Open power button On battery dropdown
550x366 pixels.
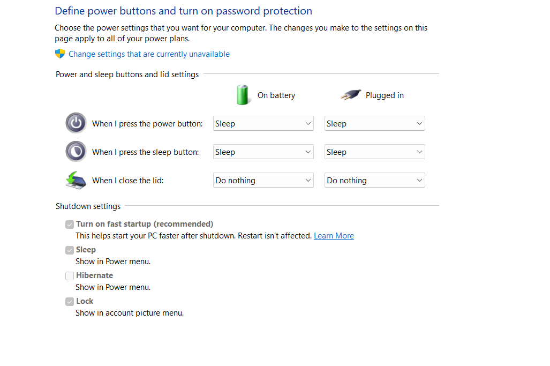(263, 123)
